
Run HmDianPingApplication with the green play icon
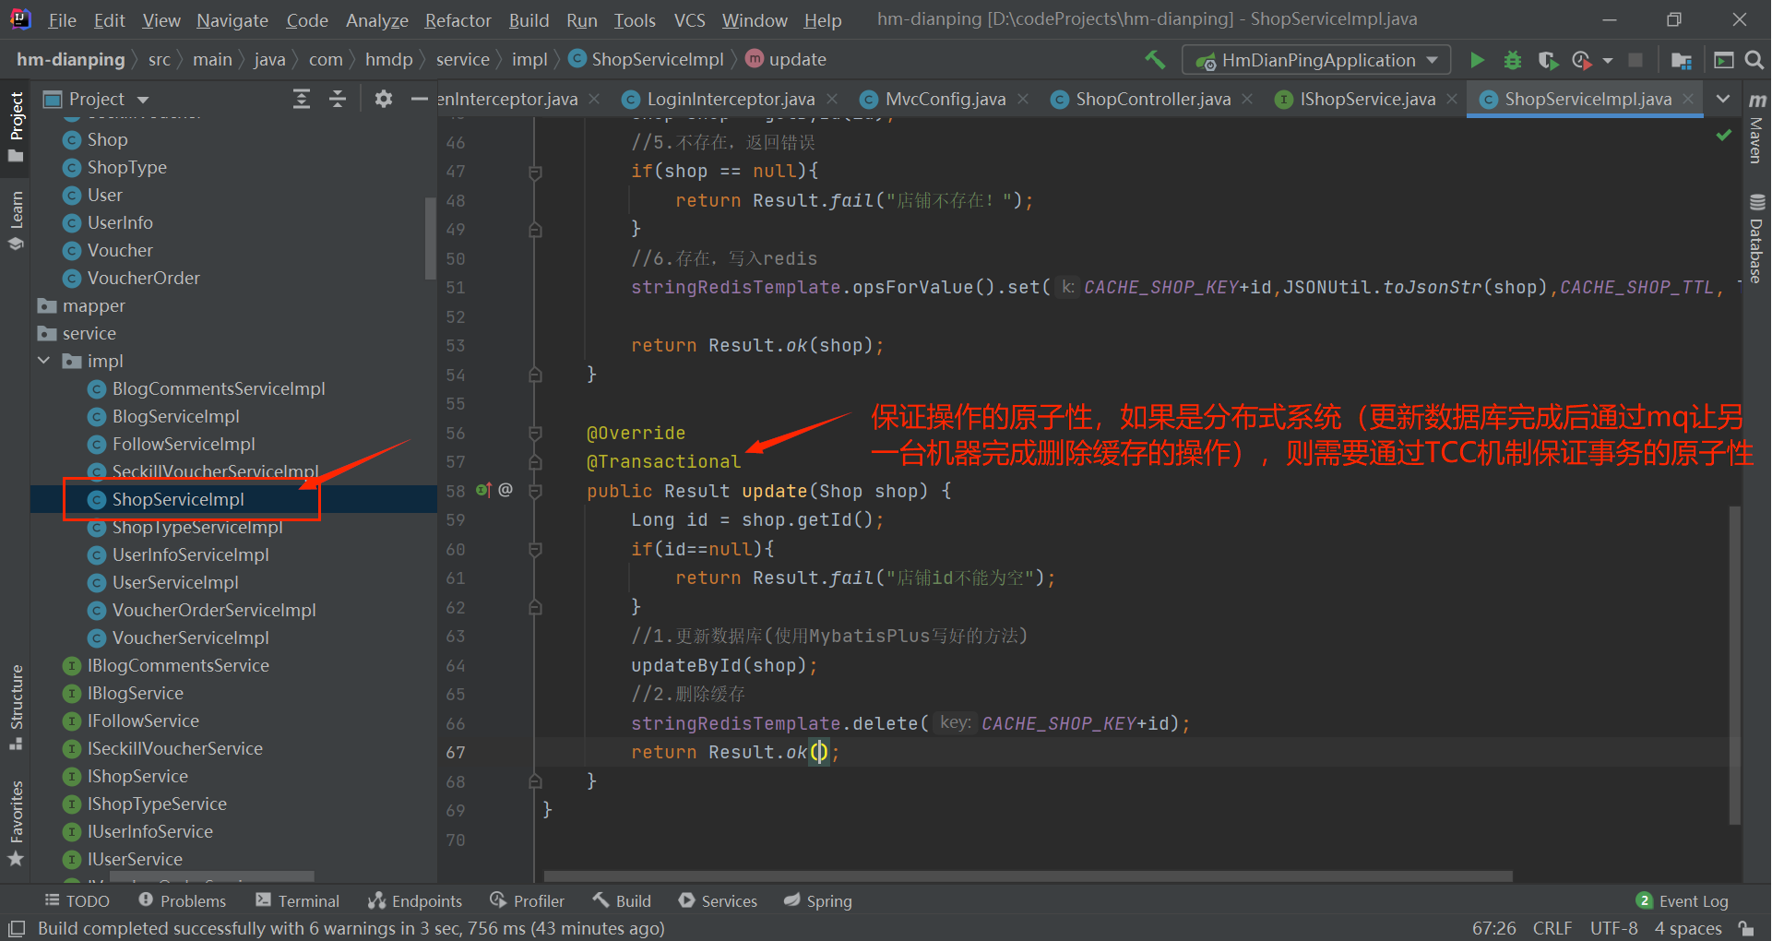coord(1477,60)
